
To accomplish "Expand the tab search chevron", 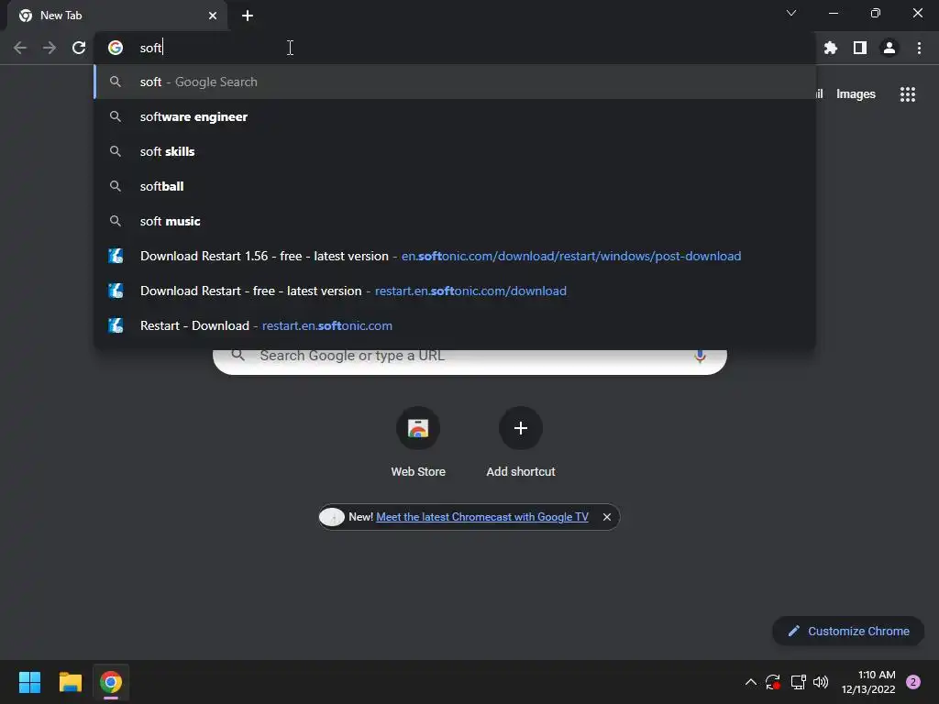I will coord(791,13).
